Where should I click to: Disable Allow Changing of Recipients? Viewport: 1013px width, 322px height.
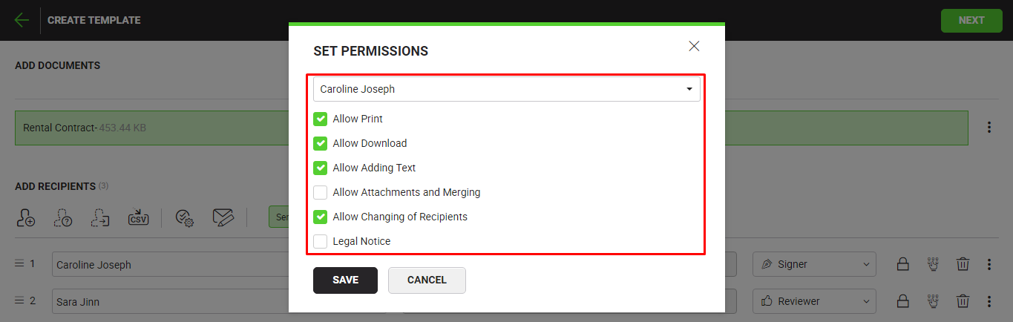tap(321, 217)
